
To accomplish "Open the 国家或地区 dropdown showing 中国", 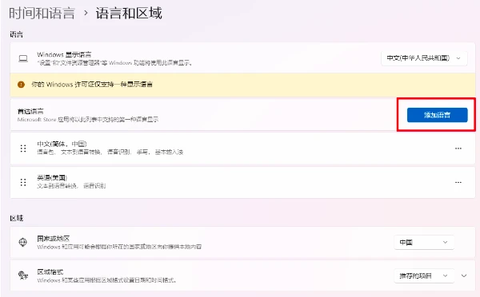I will (424, 242).
